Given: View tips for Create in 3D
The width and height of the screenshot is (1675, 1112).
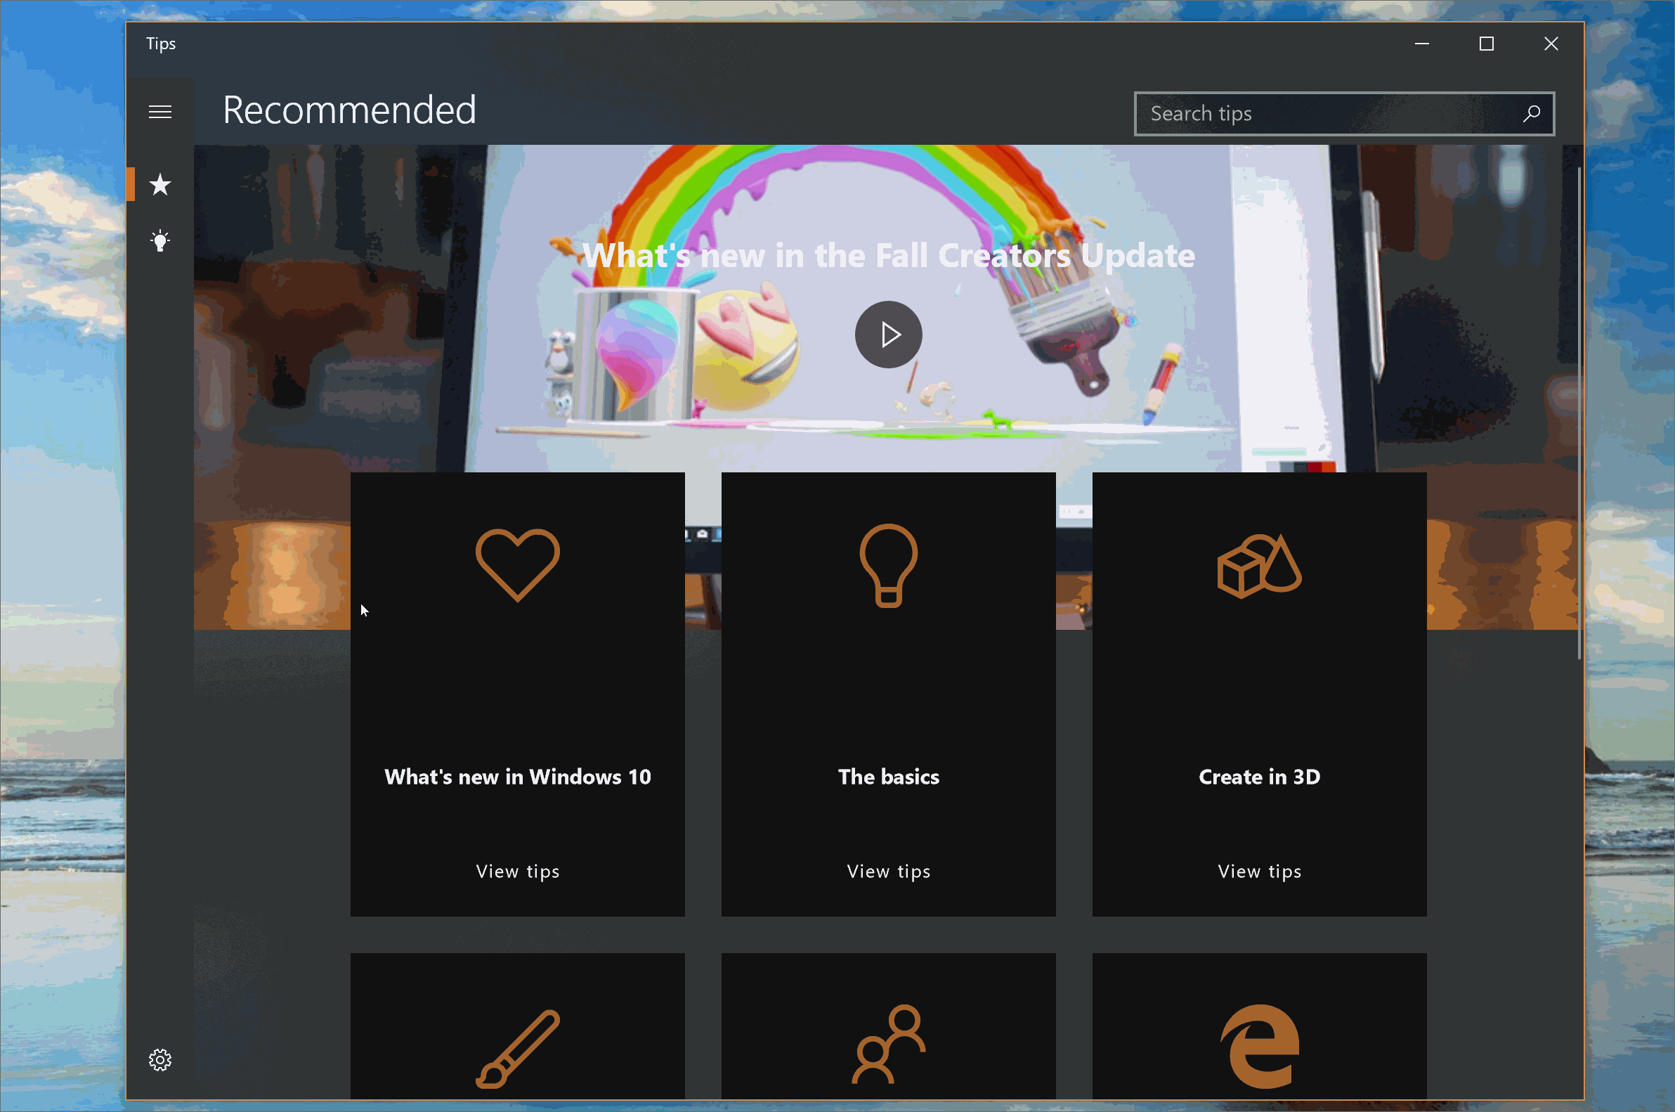Looking at the screenshot, I should pyautogui.click(x=1259, y=871).
